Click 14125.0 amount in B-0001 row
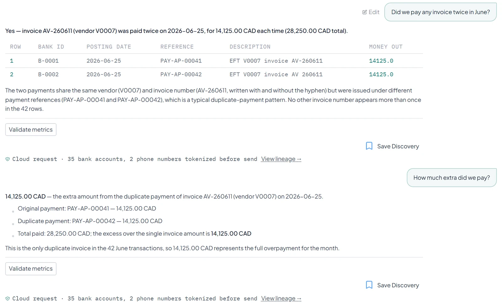Viewport: 502px width, 303px height. coord(381,61)
